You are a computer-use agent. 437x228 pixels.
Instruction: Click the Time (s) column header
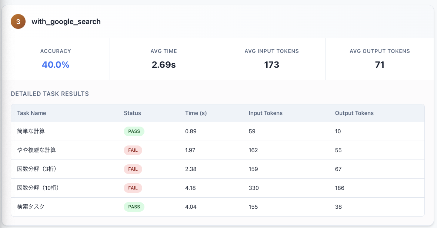tap(196, 113)
